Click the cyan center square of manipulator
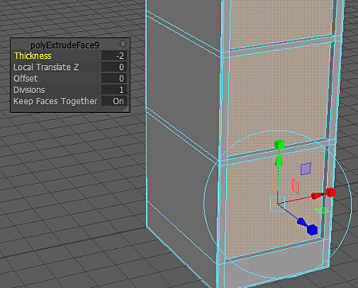The image size is (358, 288). [278, 204]
